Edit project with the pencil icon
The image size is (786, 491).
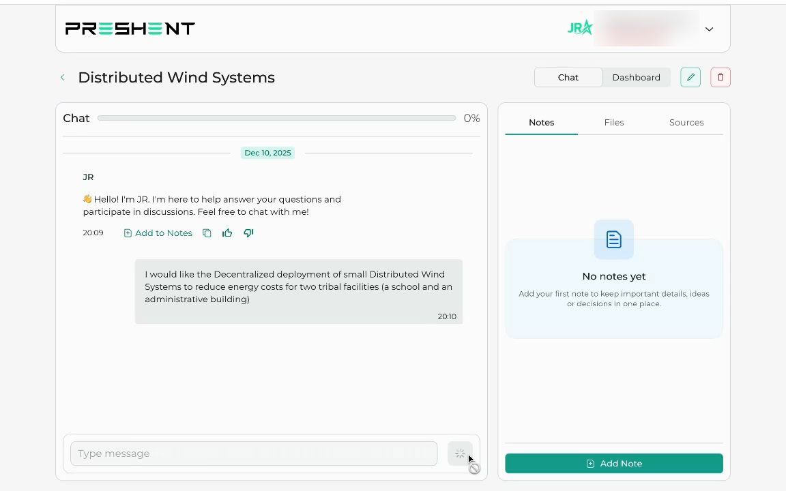pos(690,77)
